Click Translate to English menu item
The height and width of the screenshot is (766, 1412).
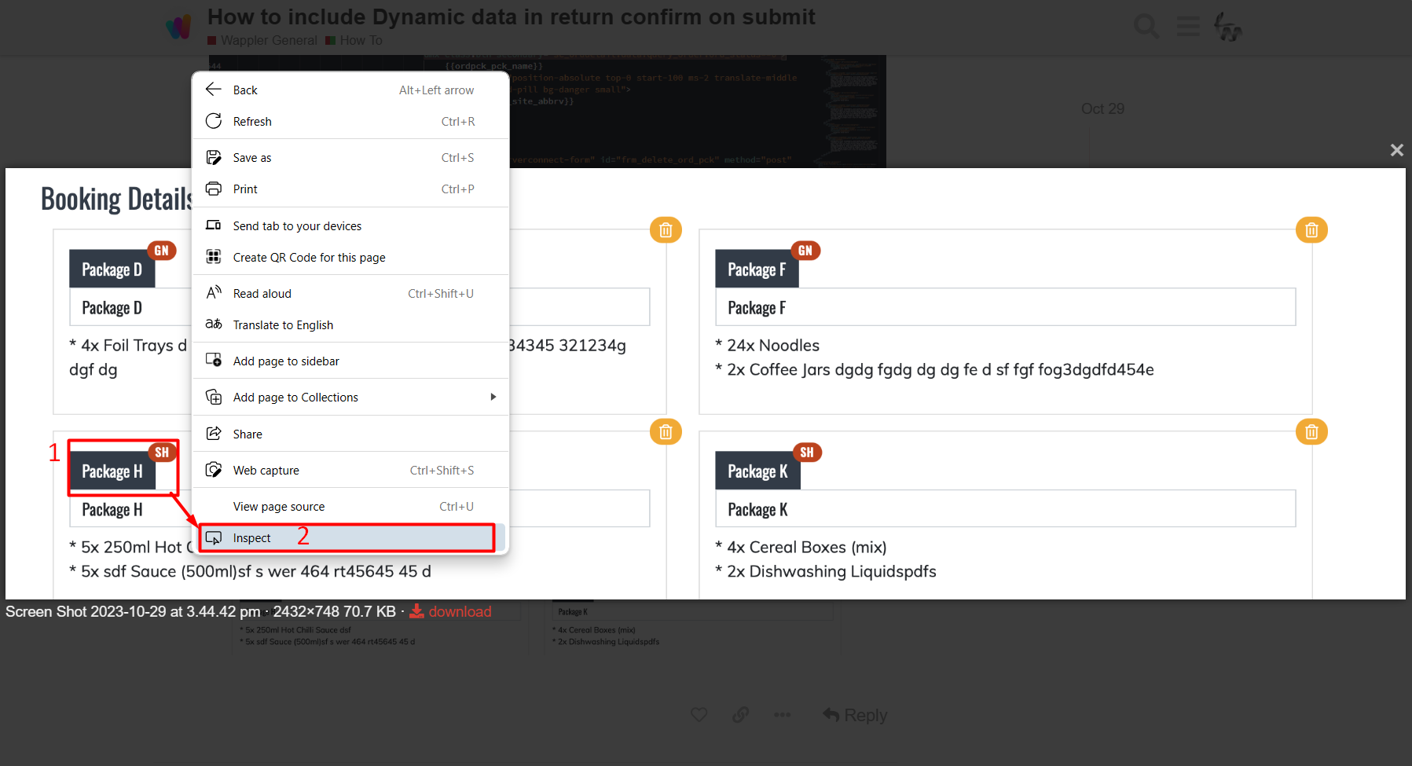283,325
